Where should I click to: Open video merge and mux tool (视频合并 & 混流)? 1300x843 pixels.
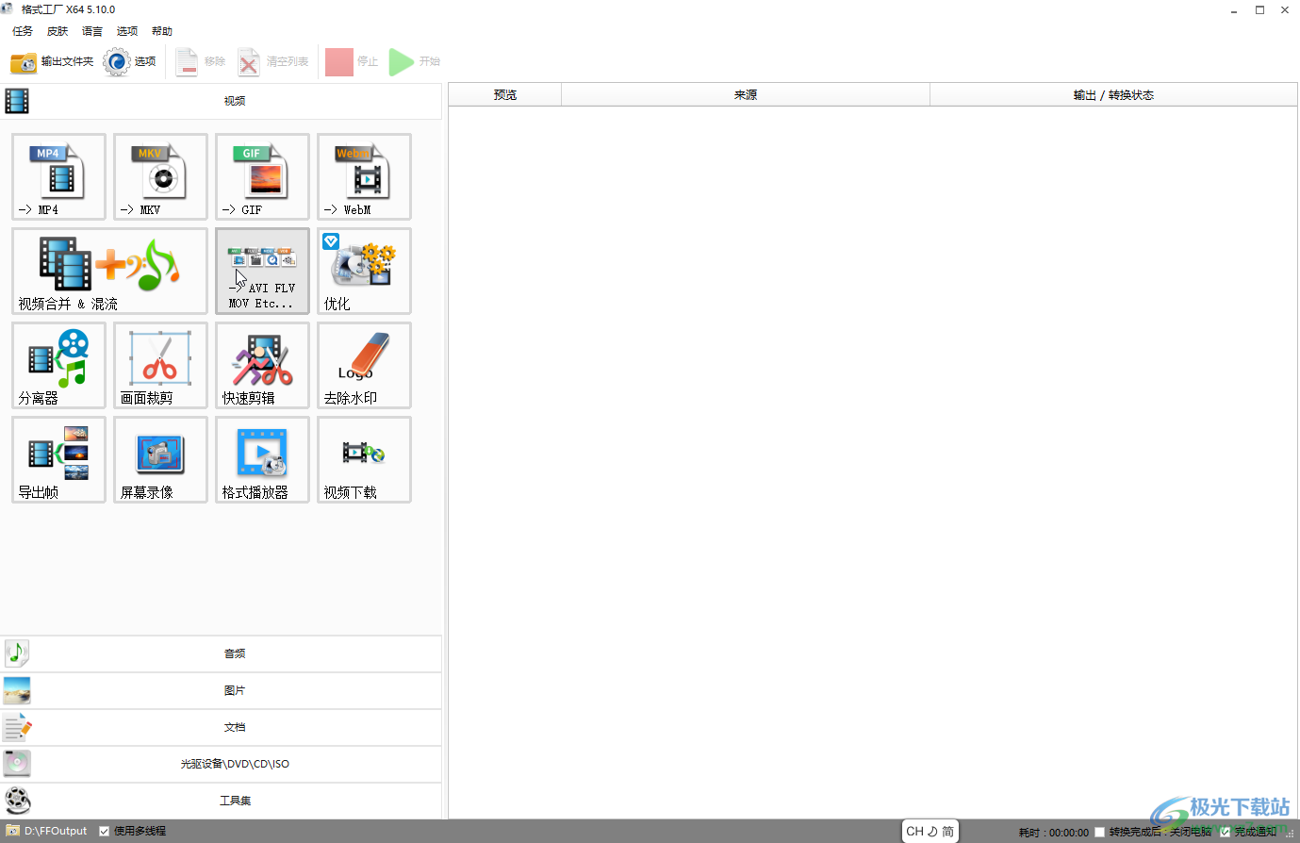tap(109, 272)
